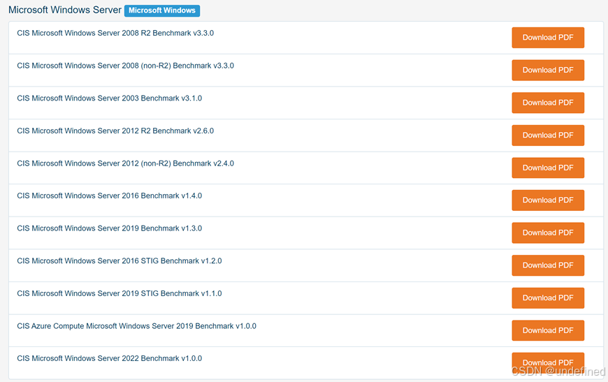Download PDF for Windows Server 2003 Benchmark
The image size is (608, 382).
tap(548, 103)
